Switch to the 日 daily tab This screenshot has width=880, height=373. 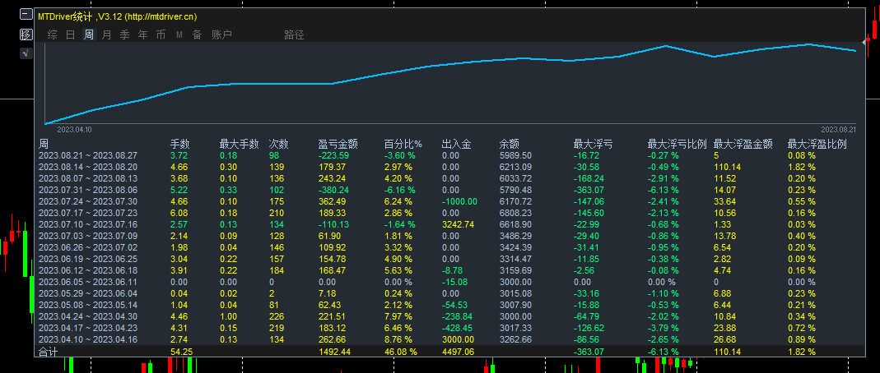(x=70, y=35)
